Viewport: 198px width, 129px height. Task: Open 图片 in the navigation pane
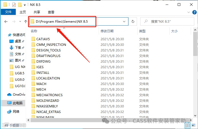tap(17, 60)
